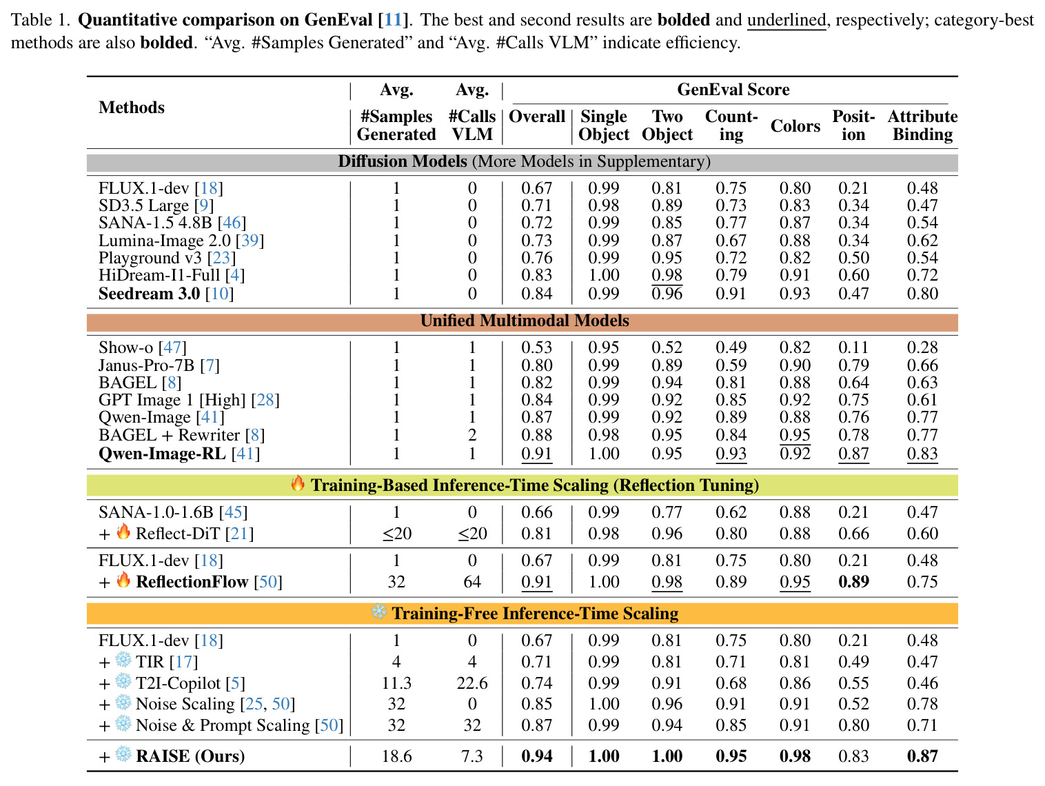
Task: Open citation [39] for Lumina-Image 2.0
Action: click(250, 241)
